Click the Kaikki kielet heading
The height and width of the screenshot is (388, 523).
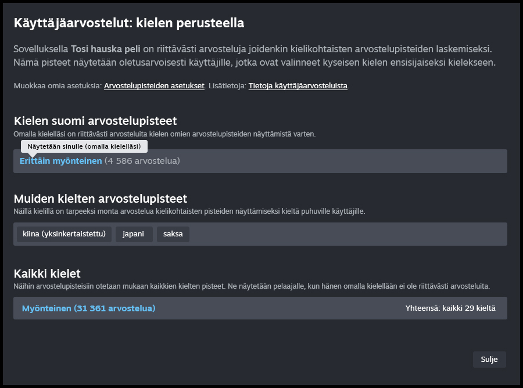47,273
